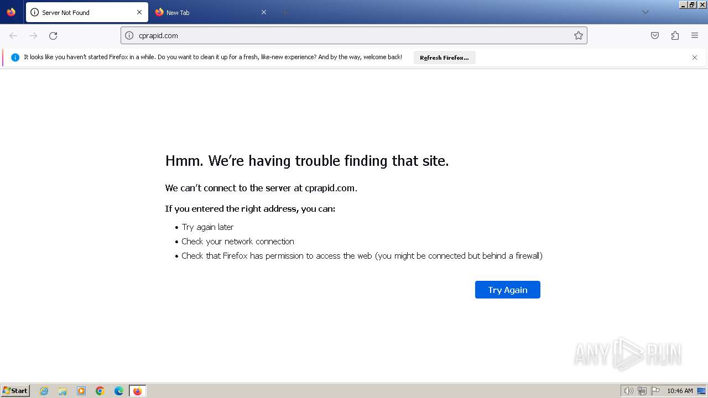Click the 'Check that Firefox has permission' list item
The height and width of the screenshot is (398, 708).
[362, 256]
